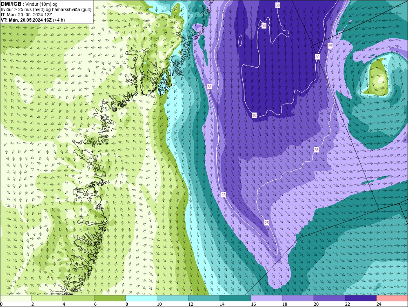The width and height of the screenshot is (408, 307).
Task: Click the bright cyan 8–10 legend swatch
Action: [x=141, y=298]
